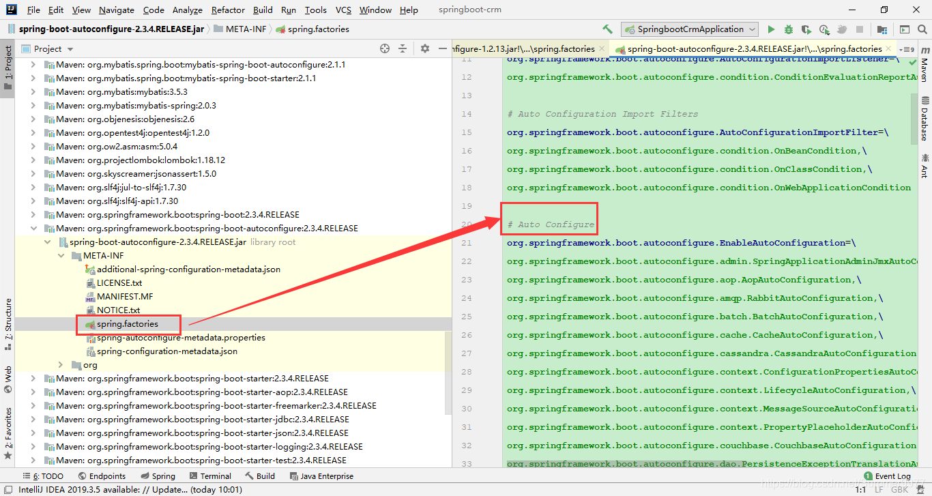Run SpringbootCrmApplication with green play icon
The height and width of the screenshot is (496, 932).
(771, 29)
